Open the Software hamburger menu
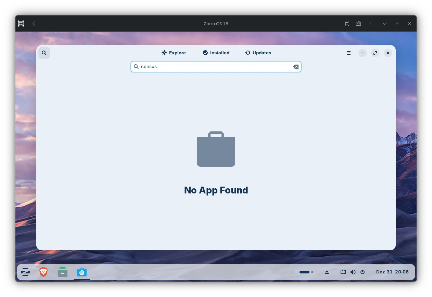The image size is (432, 297). [x=348, y=53]
